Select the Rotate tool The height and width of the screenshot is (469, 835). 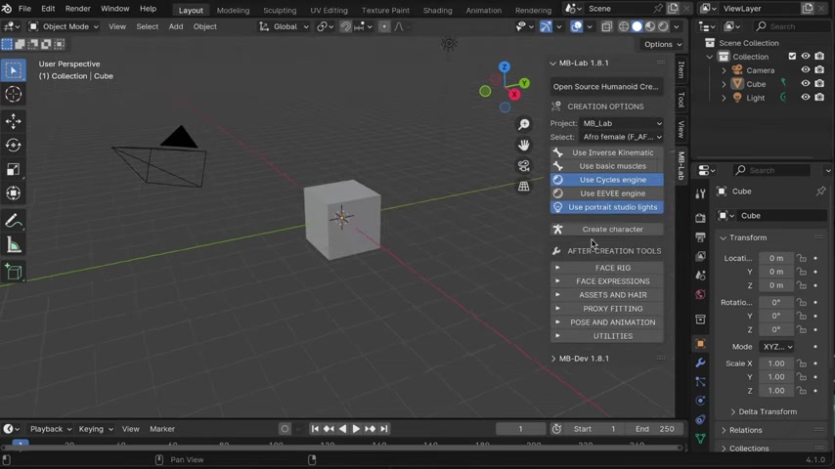tap(14, 145)
